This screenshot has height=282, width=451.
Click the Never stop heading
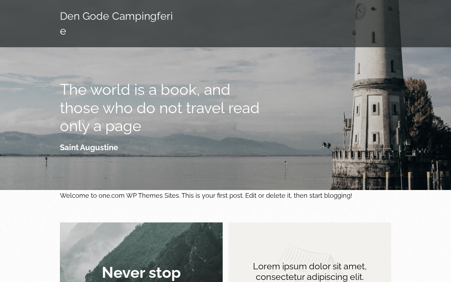pos(141,272)
